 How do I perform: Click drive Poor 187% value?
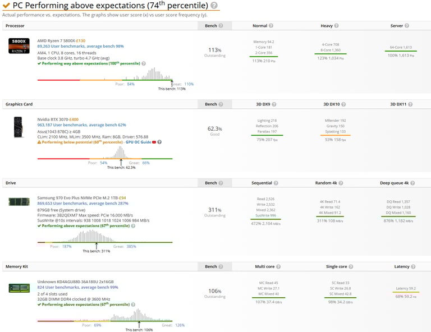67,246
